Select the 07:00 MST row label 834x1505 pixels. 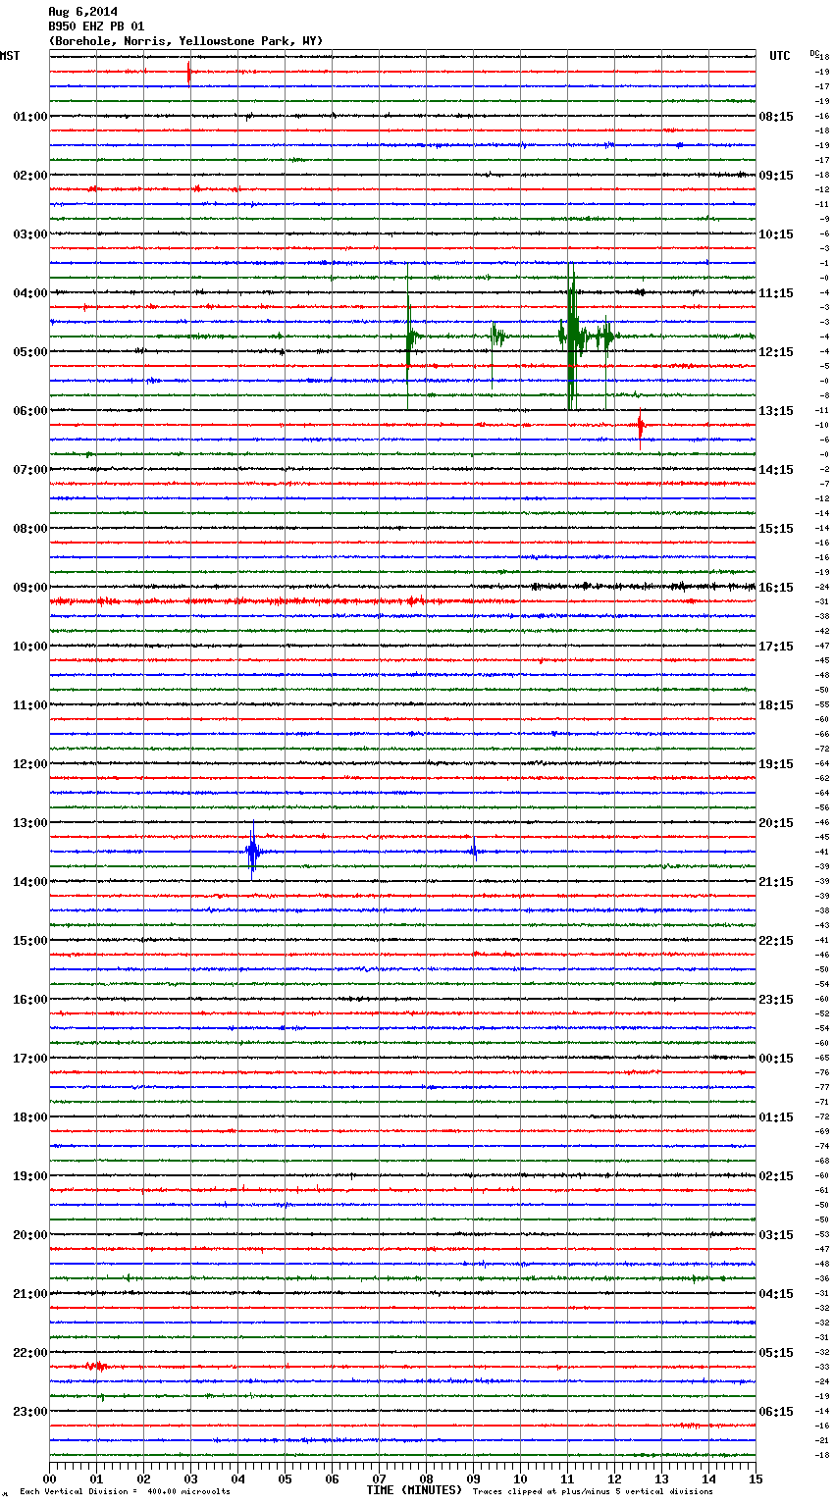[29, 470]
